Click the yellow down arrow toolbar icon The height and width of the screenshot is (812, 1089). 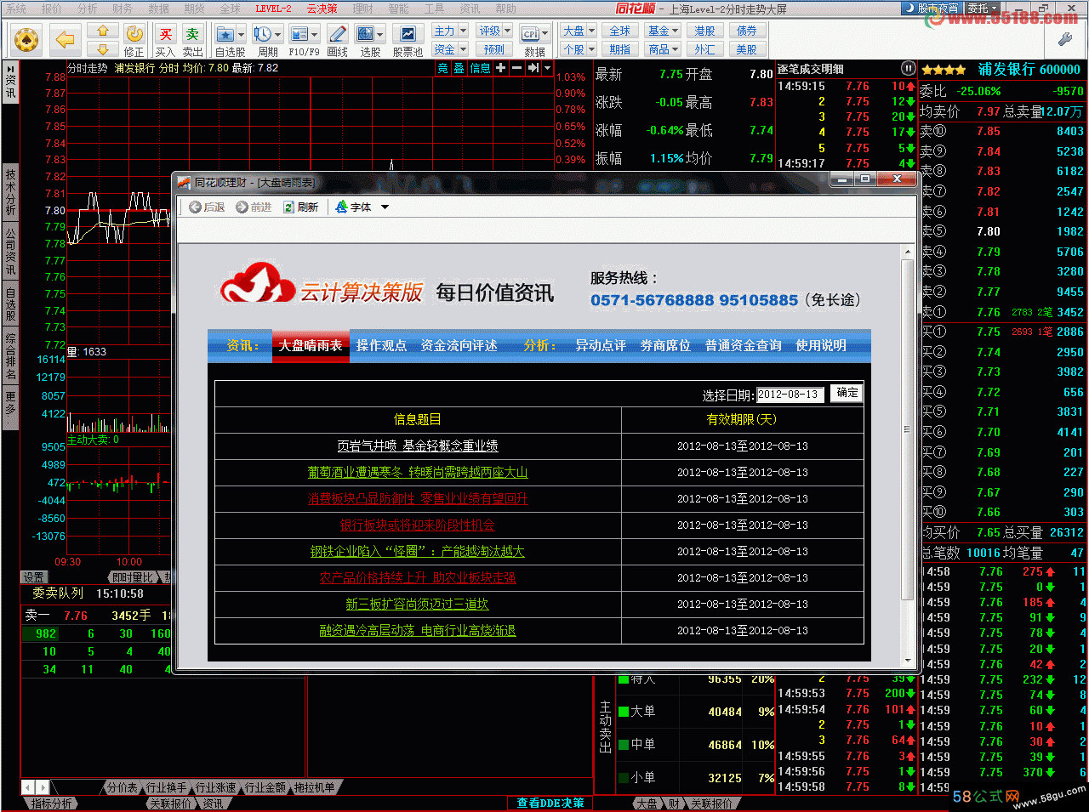pyautogui.click(x=103, y=49)
